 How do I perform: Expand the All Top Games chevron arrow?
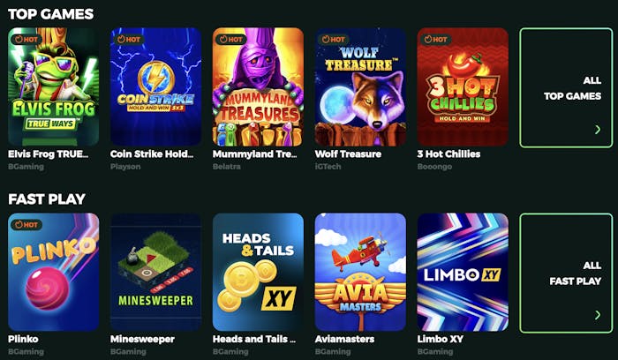598,130
